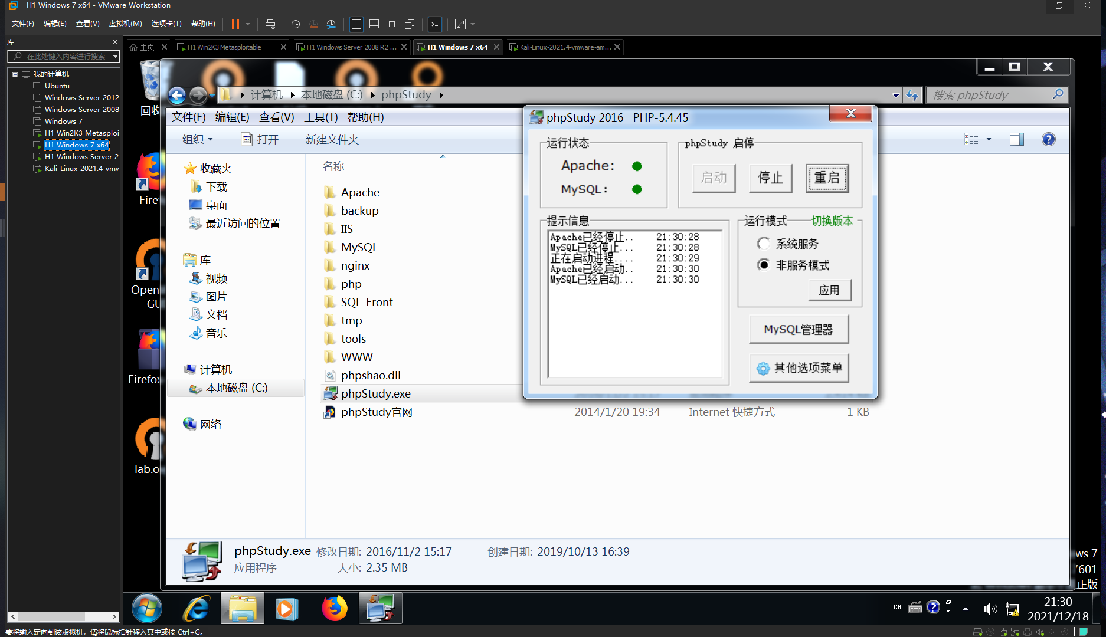Select 本地磁盘 (C:) in navigation pane
Viewport: 1106px width, 637px height.
pyautogui.click(x=236, y=388)
